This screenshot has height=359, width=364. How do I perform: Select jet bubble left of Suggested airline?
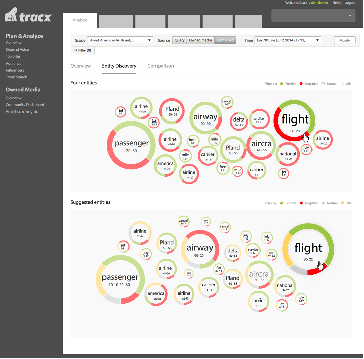coord(123,246)
